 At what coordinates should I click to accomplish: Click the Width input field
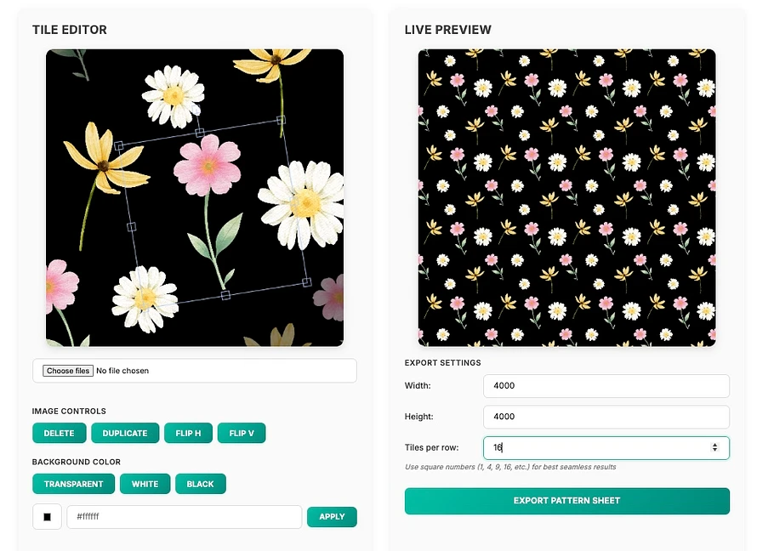coord(606,385)
